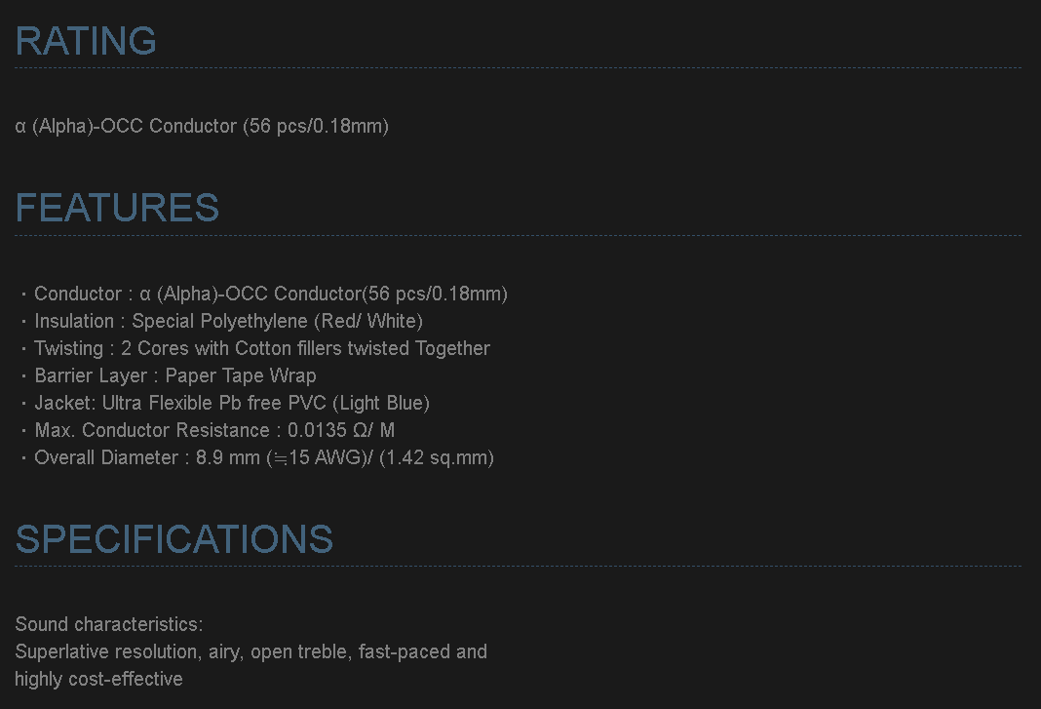
Task: Click the FEATURES section heading
Action: [117, 208]
